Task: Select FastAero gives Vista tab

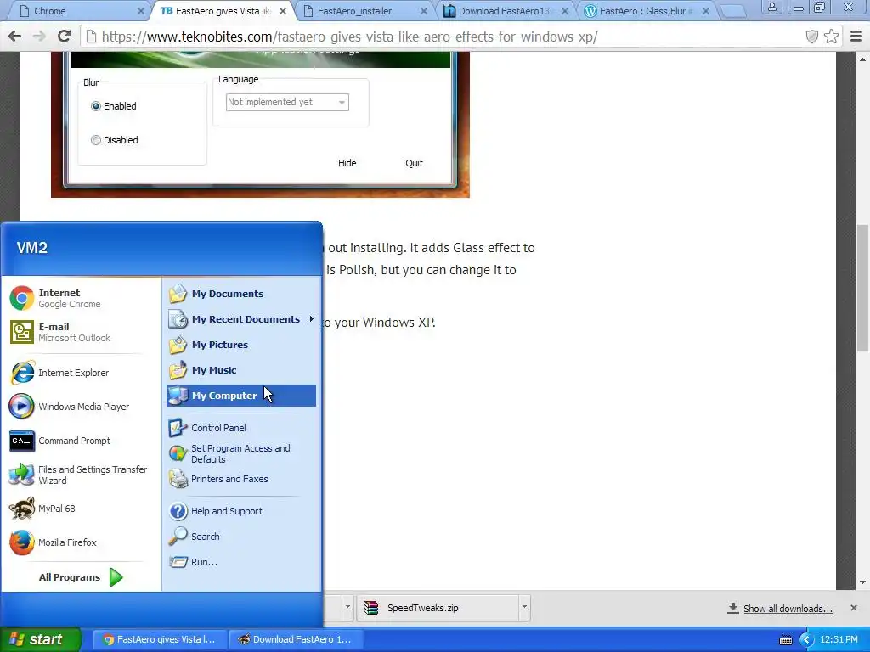Action: (222, 11)
